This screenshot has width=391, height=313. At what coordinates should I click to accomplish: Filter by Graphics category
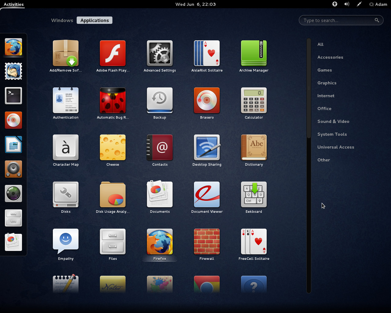coord(327,83)
